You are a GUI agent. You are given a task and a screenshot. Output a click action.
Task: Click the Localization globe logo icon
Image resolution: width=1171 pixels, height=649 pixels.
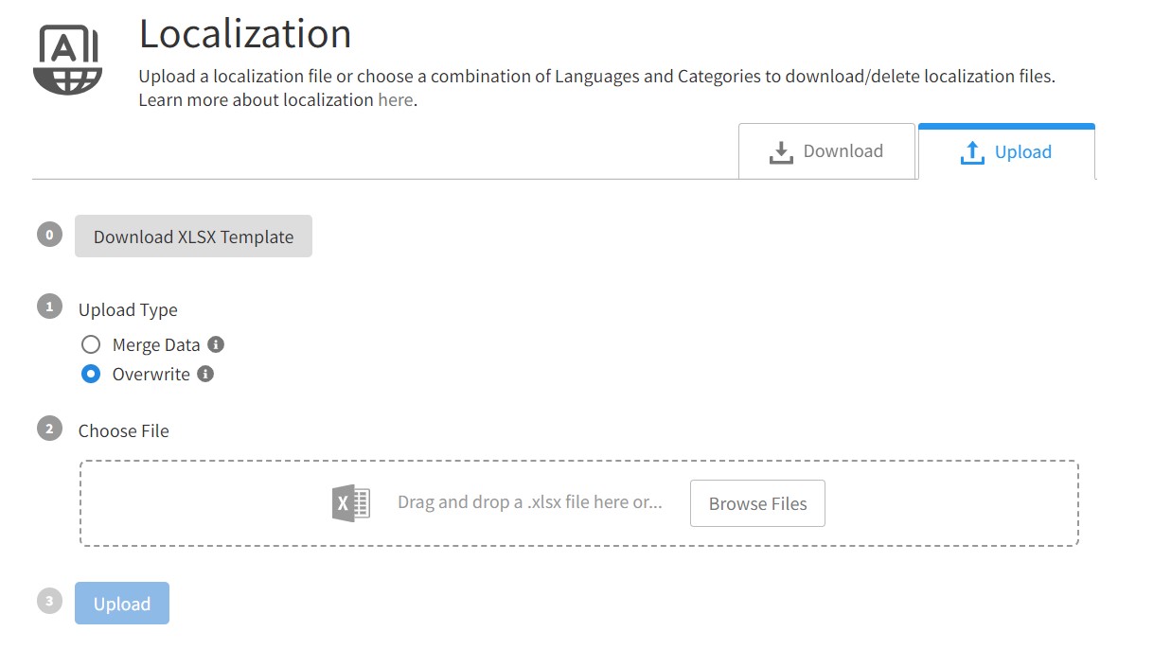coord(66,57)
